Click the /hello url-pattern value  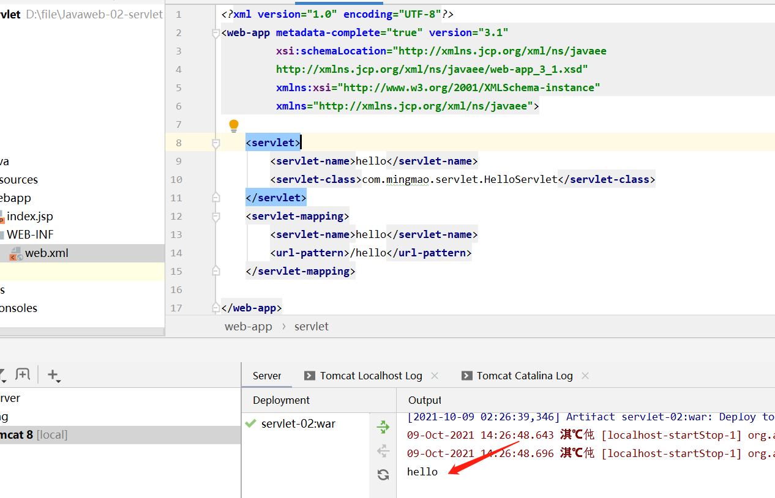[x=368, y=253]
